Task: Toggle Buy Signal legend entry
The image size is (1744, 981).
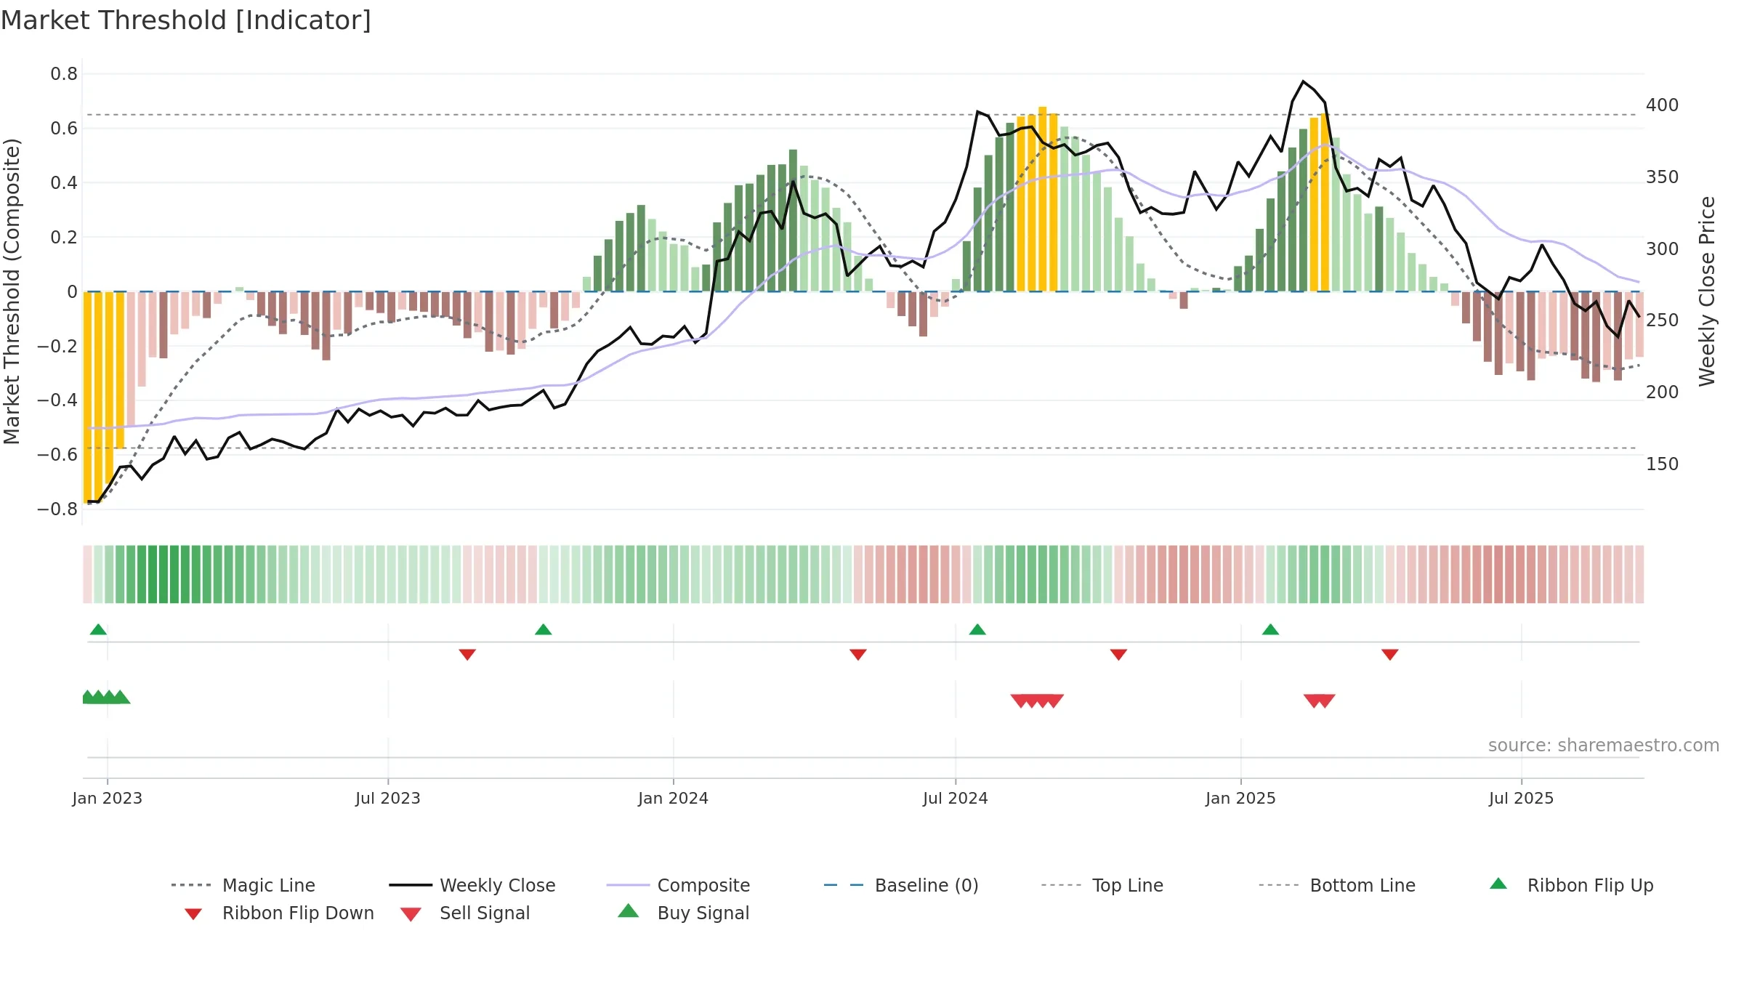Action: (x=683, y=913)
